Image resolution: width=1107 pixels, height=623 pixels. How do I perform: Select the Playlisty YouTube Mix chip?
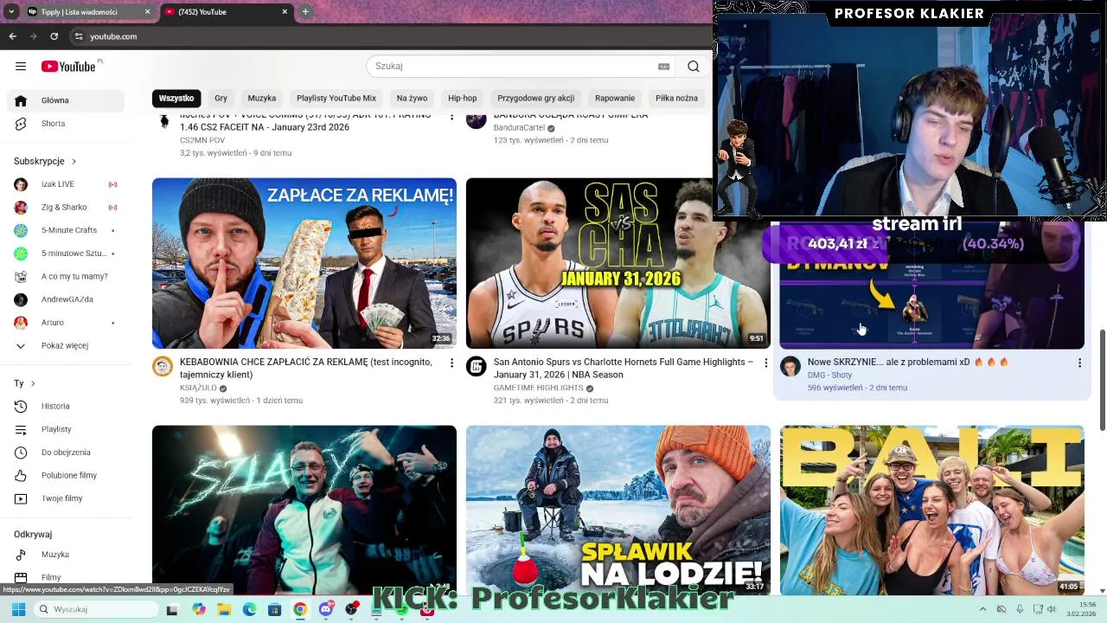pos(336,99)
